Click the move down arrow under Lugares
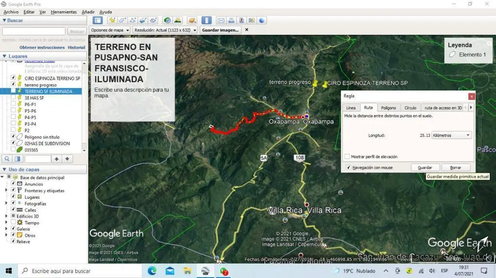Screen dimensions: 496x278 click(x=67, y=159)
